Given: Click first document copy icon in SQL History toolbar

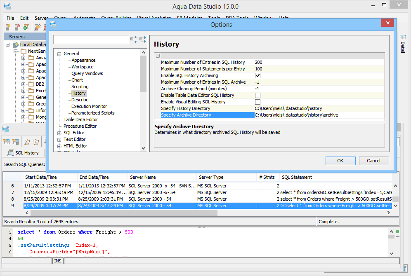Looking at the screenshot, I should pyautogui.click(x=27, y=142).
